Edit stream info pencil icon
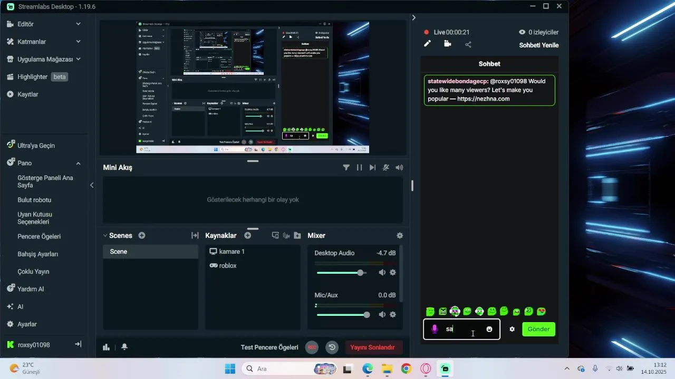The image size is (675, 379). 428,44
